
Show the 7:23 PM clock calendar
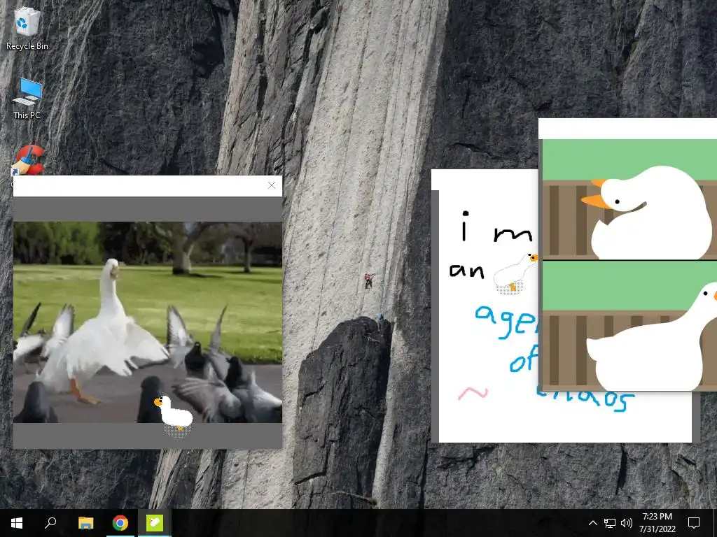click(657, 523)
